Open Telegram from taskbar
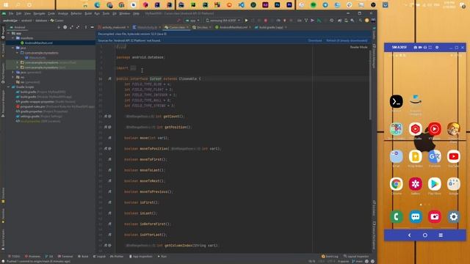The width and height of the screenshot is (470, 264). (x=325, y=5)
